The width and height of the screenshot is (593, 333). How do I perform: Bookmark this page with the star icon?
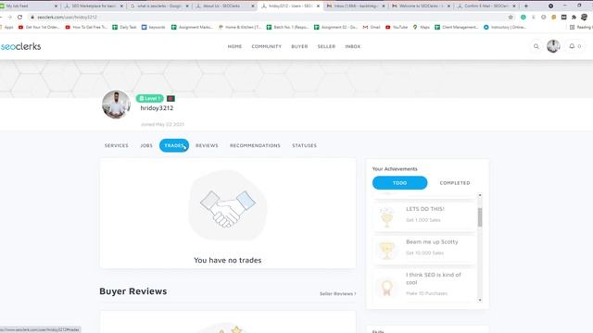[x=511, y=17]
